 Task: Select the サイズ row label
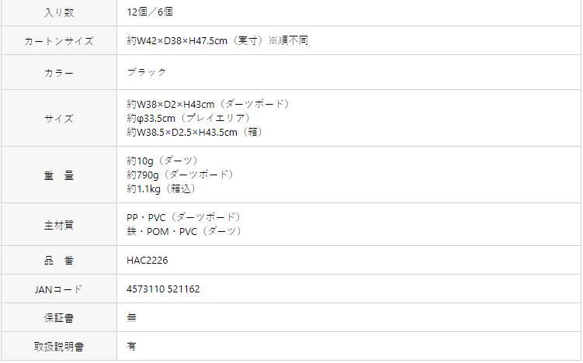pos(59,119)
